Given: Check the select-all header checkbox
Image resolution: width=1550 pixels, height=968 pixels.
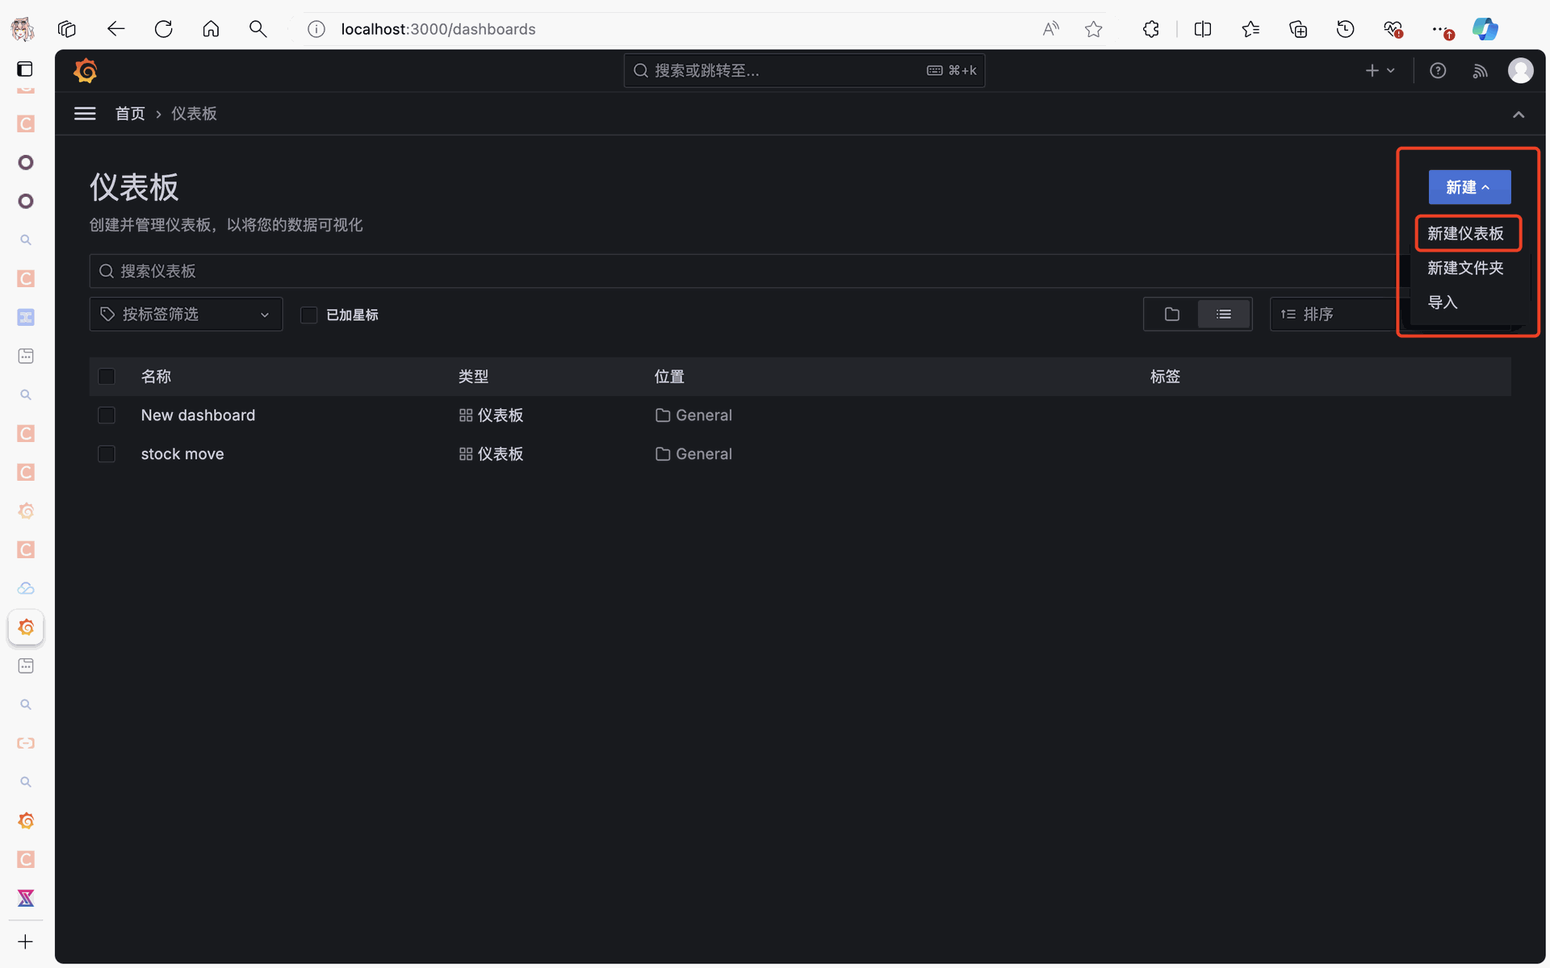Looking at the screenshot, I should [x=107, y=377].
